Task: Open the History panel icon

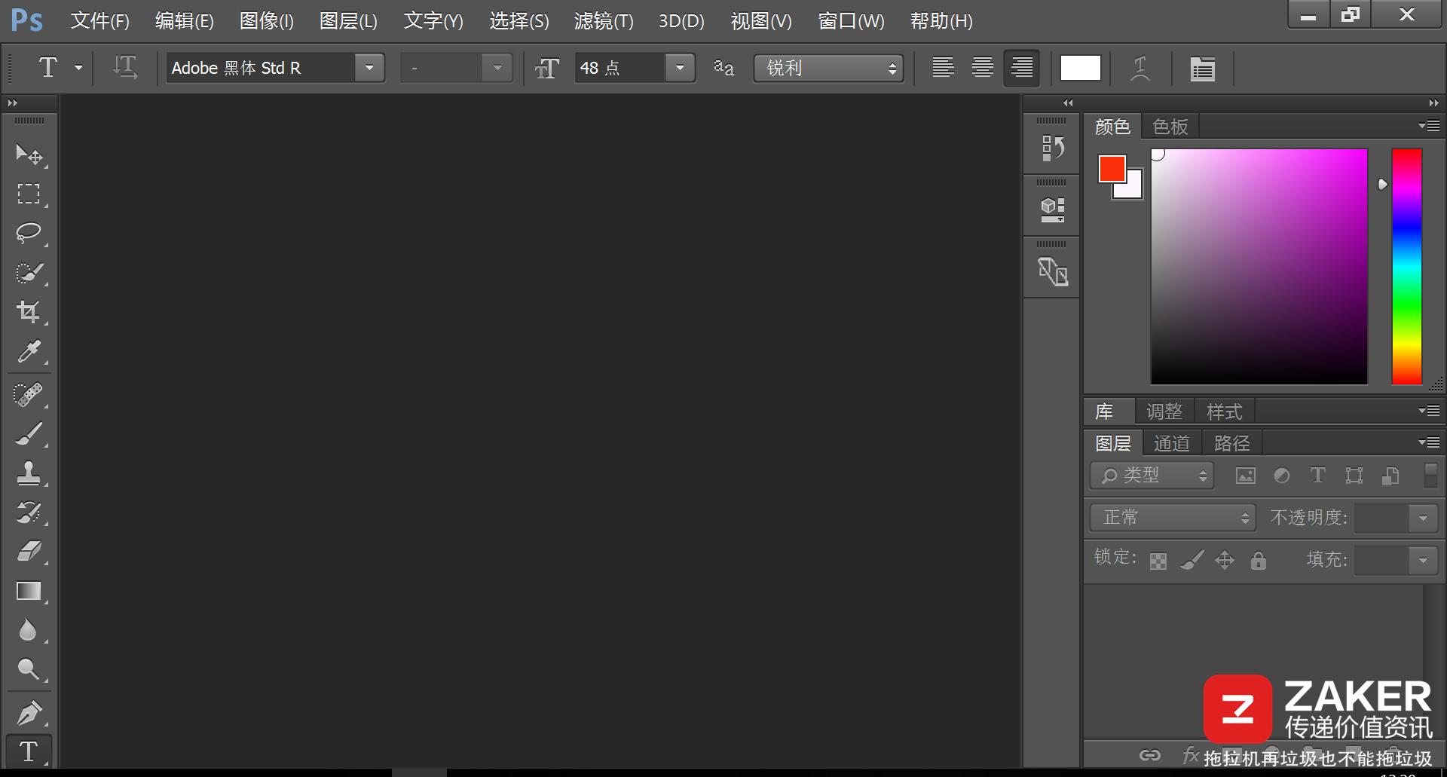Action: [x=1052, y=148]
